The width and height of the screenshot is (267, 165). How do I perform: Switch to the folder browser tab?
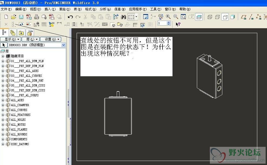[x=13, y=33]
